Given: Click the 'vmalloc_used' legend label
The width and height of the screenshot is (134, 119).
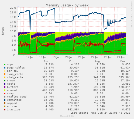Looking at the screenshot, I should (17, 97).
